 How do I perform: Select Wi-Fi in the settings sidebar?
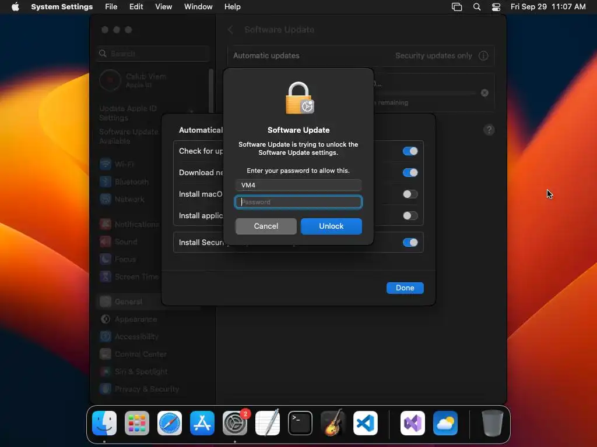pos(117,164)
